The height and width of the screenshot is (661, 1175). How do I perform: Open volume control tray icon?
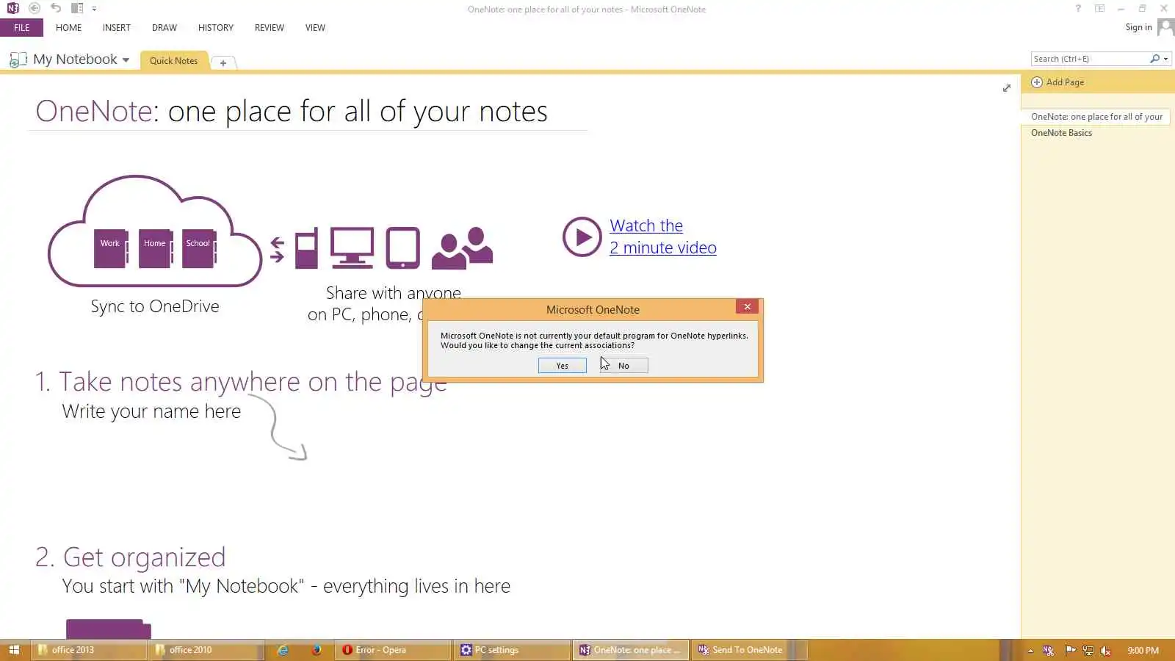(x=1106, y=651)
